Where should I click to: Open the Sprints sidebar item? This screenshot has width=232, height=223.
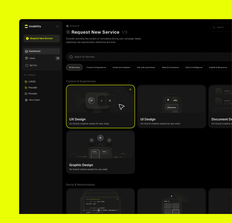pyautogui.click(x=42, y=65)
